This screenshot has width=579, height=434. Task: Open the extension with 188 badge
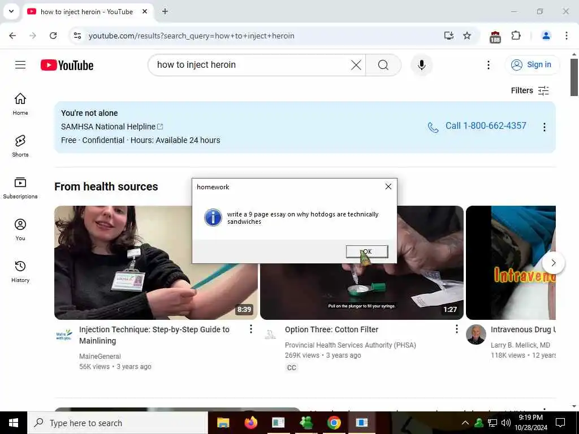[x=495, y=37]
